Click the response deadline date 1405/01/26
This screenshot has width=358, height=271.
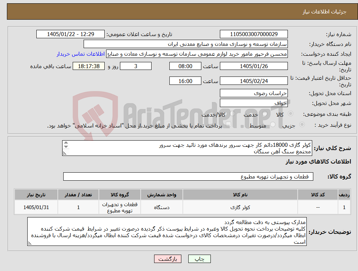click(x=254, y=66)
